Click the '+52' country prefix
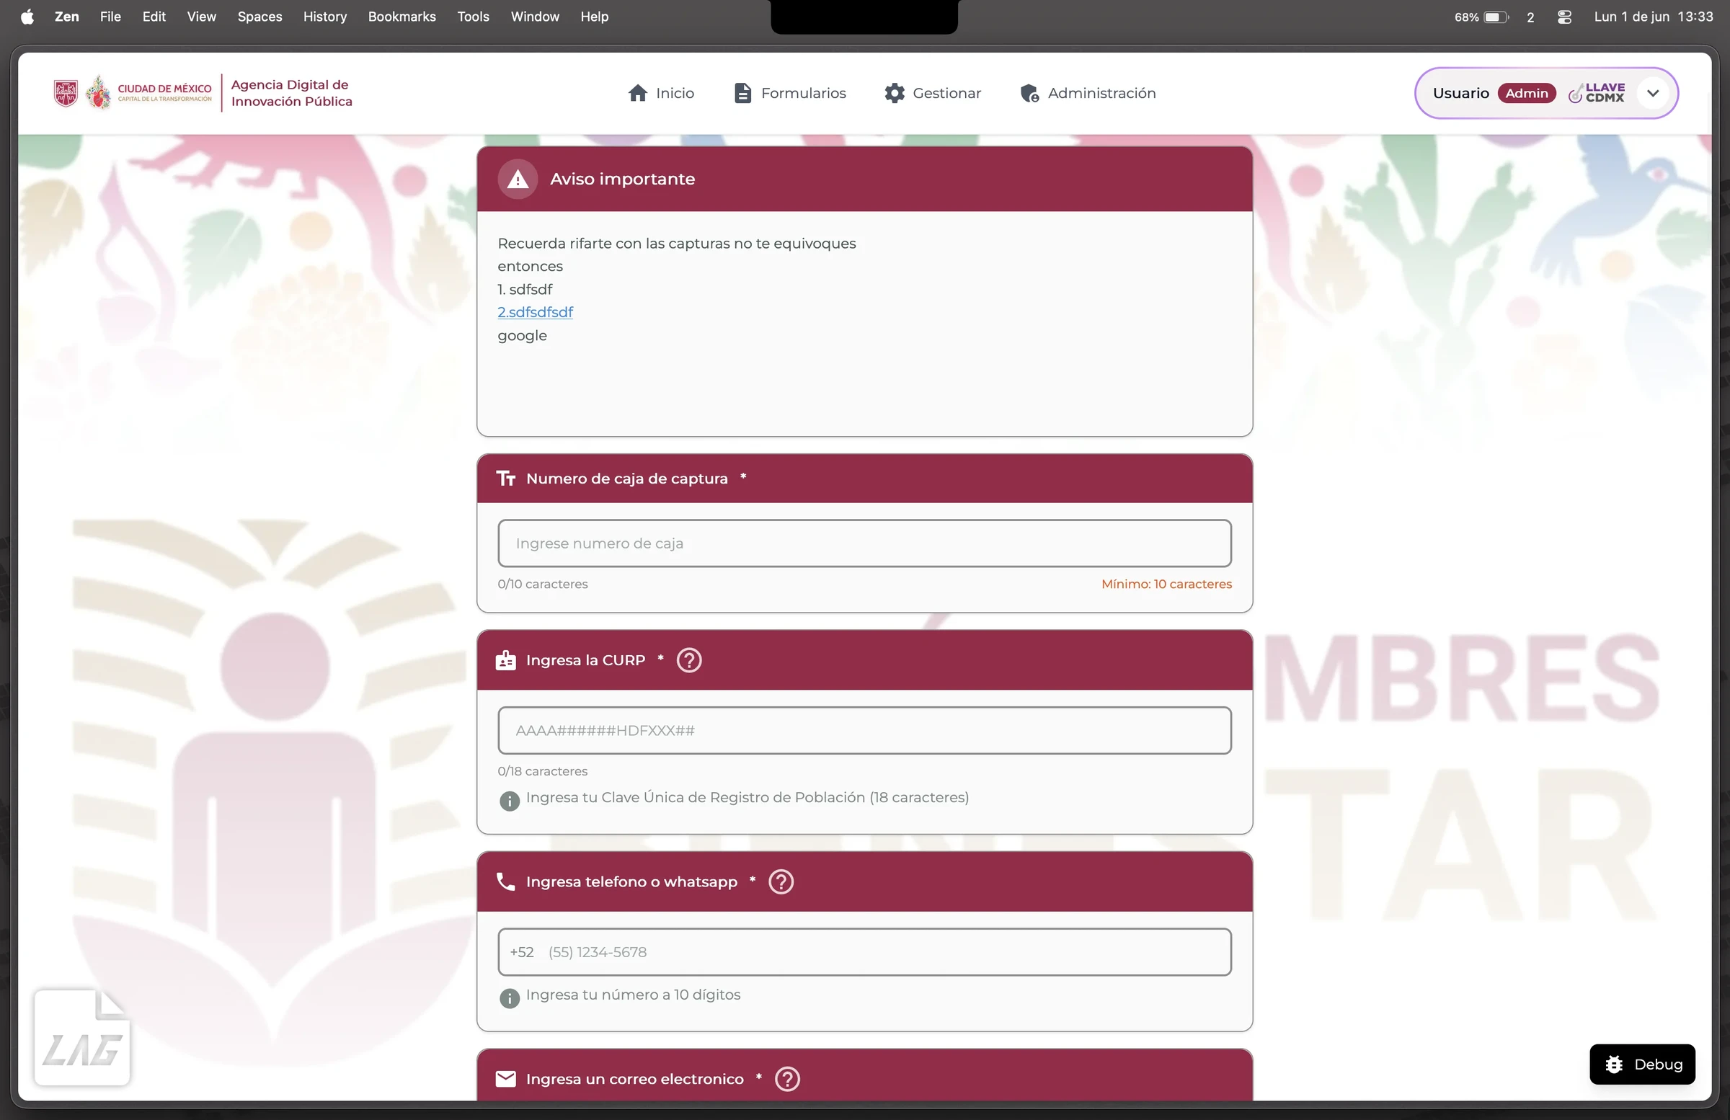1730x1120 pixels. click(x=522, y=952)
